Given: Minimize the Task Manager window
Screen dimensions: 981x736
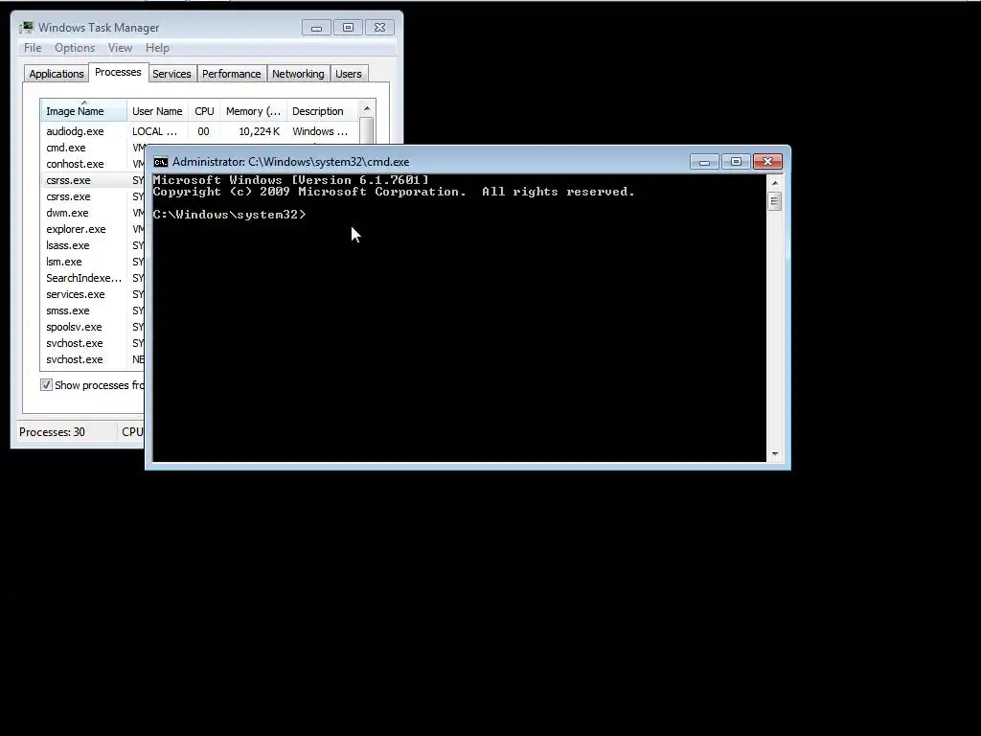Looking at the screenshot, I should (316, 28).
